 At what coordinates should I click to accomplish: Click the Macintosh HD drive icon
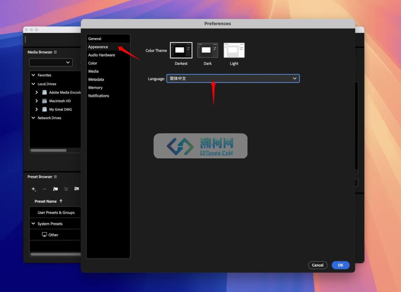[x=44, y=101]
